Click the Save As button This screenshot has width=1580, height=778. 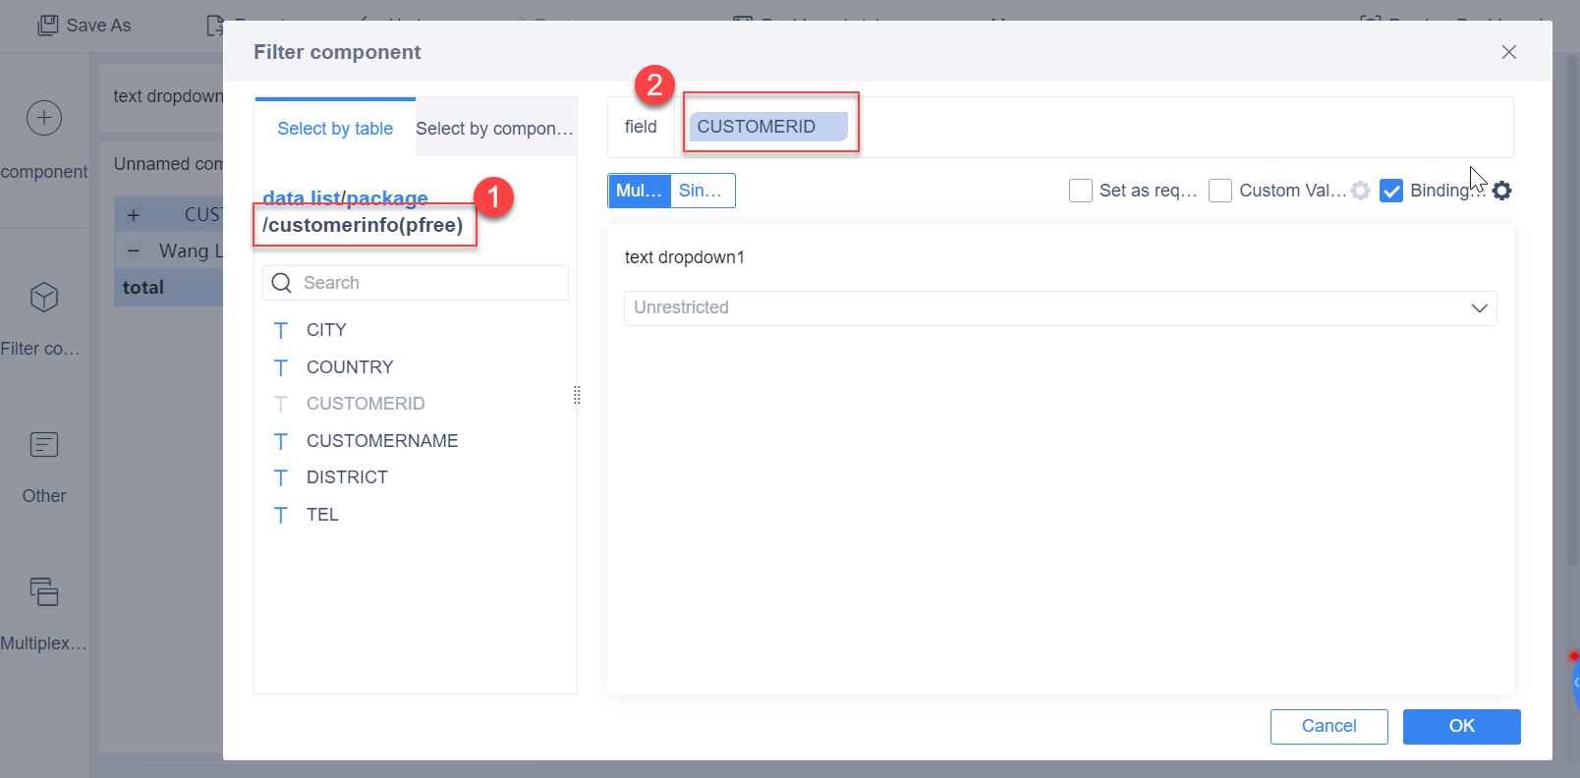85,26
